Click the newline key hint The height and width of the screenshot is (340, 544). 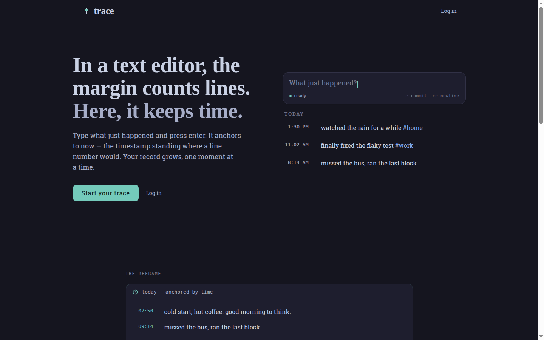[x=446, y=96]
